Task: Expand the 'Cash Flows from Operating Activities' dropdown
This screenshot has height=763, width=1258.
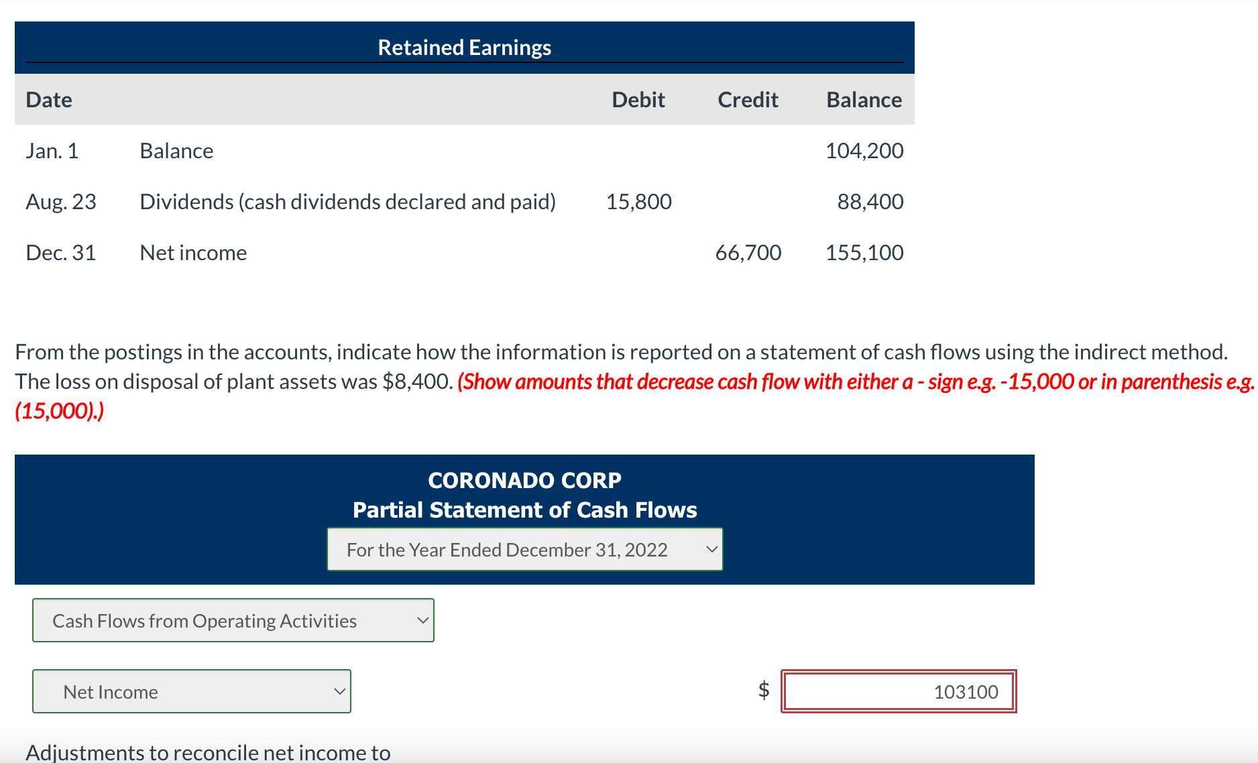Action: click(233, 620)
